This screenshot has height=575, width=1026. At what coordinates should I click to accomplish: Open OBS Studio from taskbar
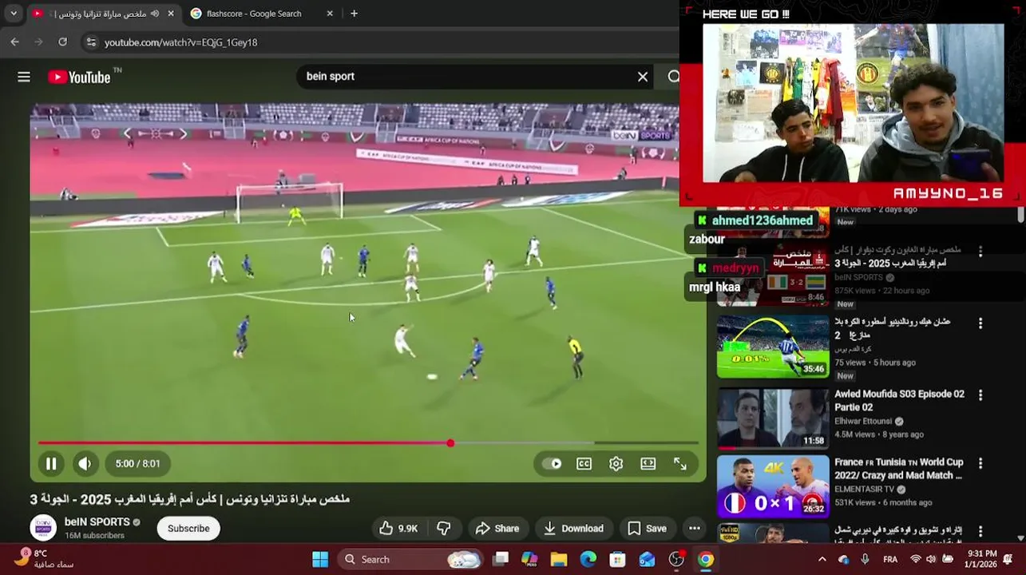coord(676,560)
